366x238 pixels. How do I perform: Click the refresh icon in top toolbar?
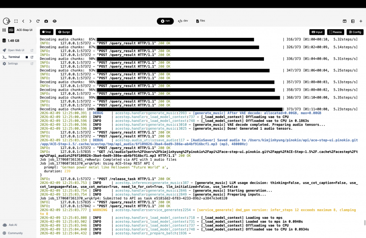click(x=38, y=21)
